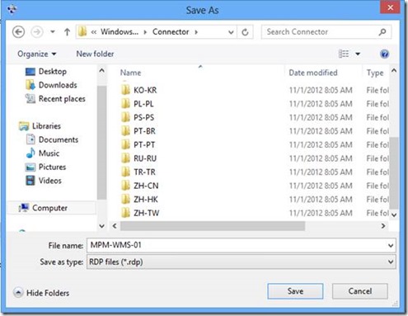Image resolution: width=408 pixels, height=316 pixels.
Task: Collapse the pane with Hide Folders
Action: click(41, 293)
